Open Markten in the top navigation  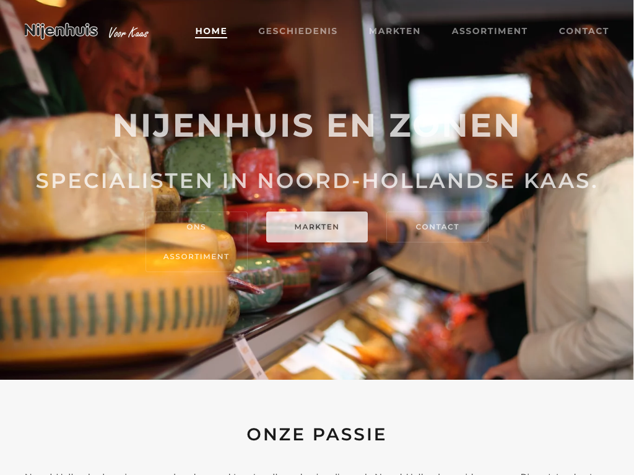click(394, 31)
